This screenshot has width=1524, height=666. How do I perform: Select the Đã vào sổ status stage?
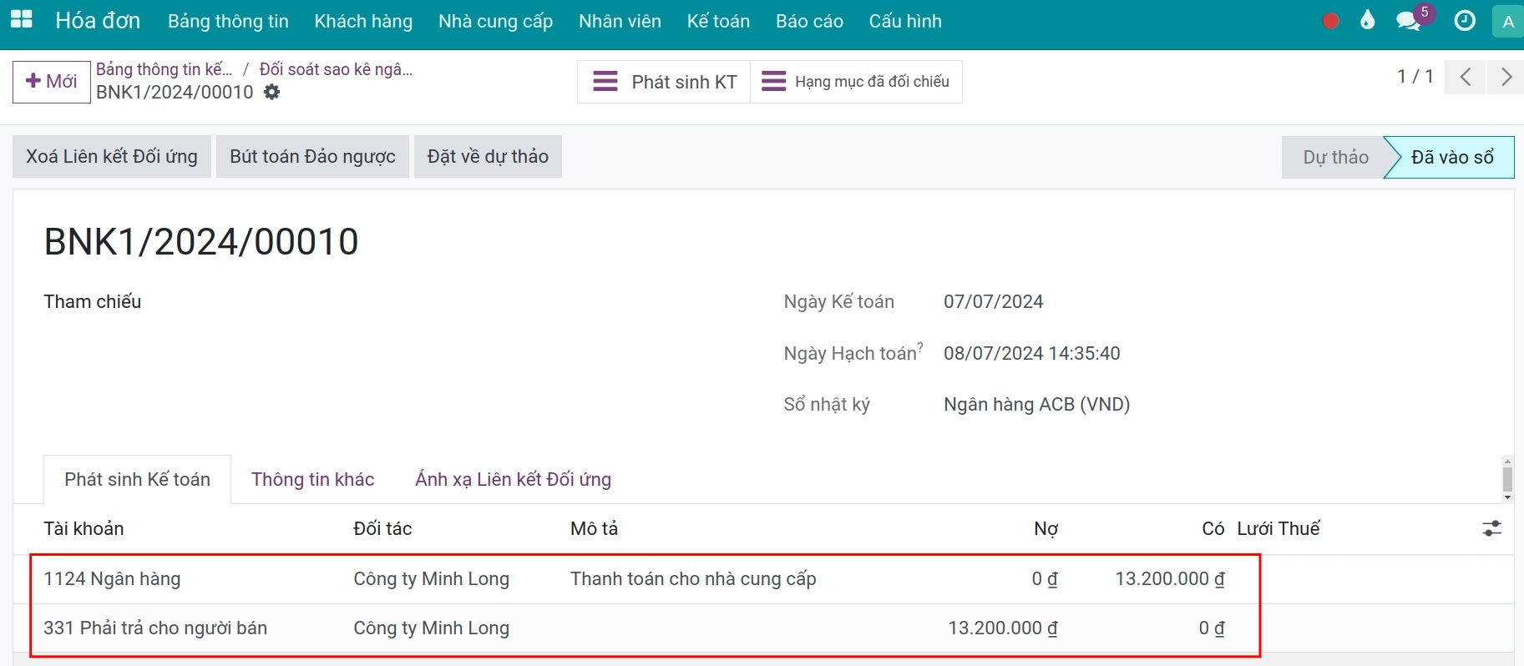point(1452,157)
